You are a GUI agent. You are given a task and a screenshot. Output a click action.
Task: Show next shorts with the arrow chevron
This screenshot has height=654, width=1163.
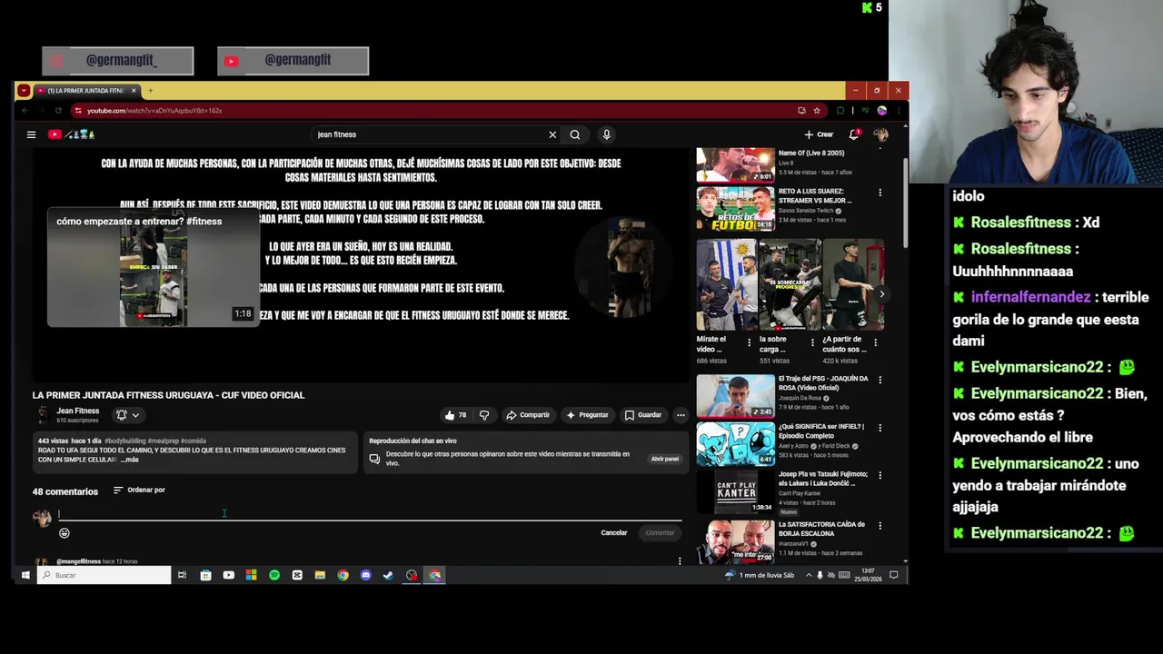point(881,294)
